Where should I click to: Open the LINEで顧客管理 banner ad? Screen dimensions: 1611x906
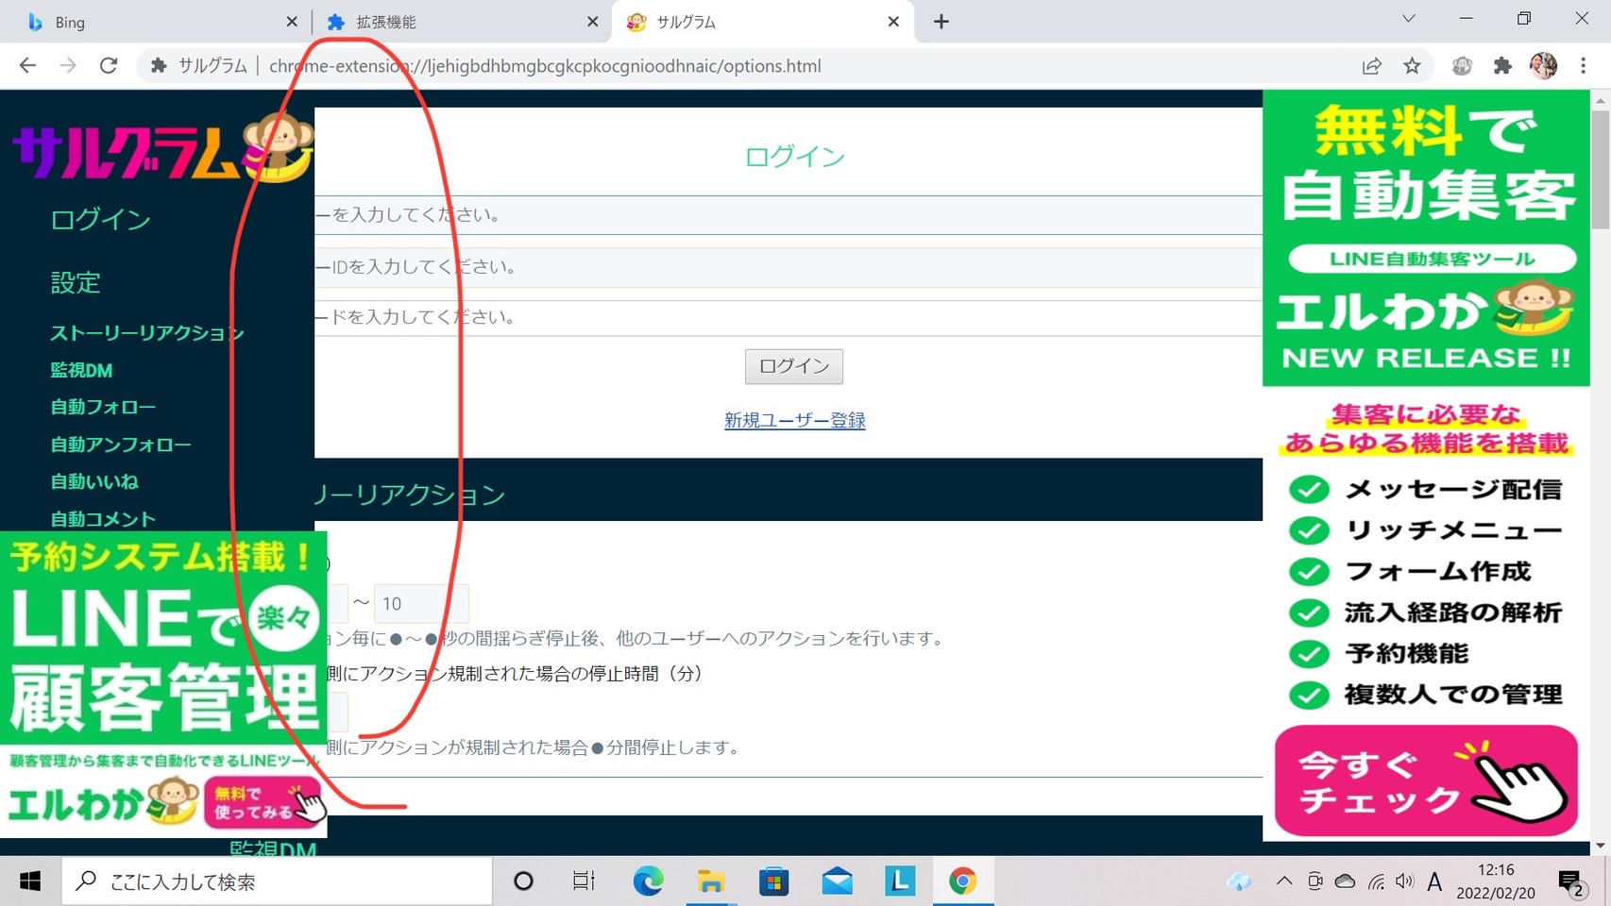coord(163,684)
